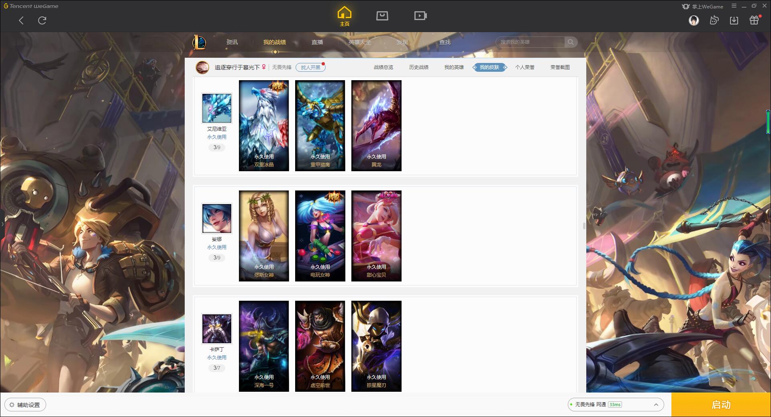Image resolution: width=771 pixels, height=417 pixels.
Task: Open the 深海一号 skin card
Action: point(264,346)
